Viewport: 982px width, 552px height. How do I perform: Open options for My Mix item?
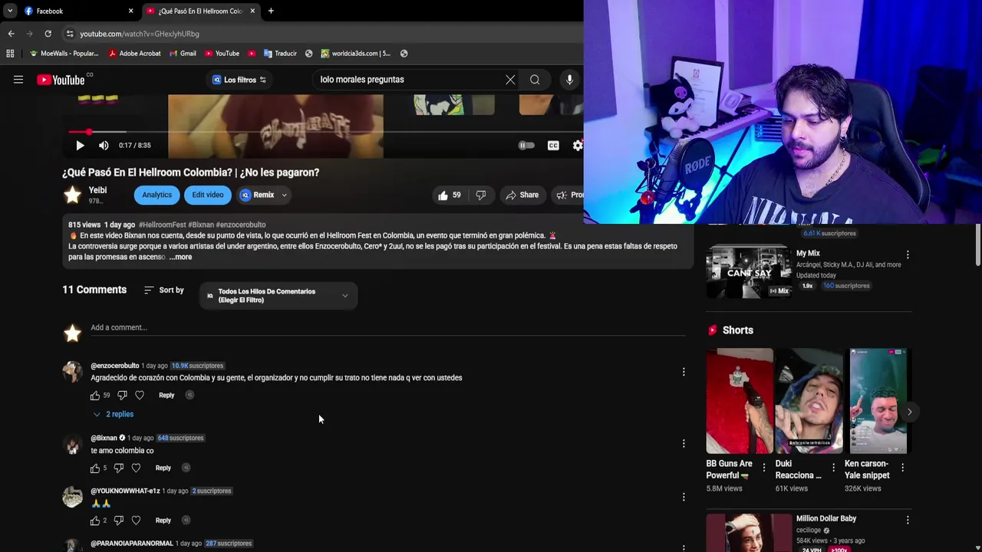coord(908,255)
